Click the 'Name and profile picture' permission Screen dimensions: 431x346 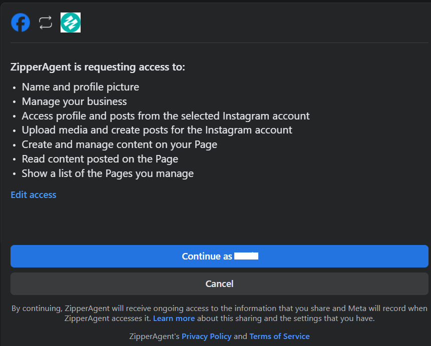click(x=81, y=87)
